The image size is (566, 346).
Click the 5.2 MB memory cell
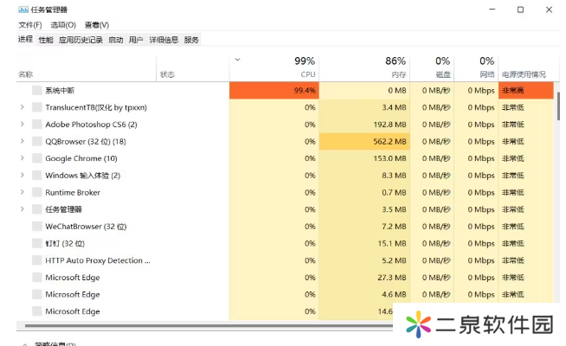click(364, 260)
